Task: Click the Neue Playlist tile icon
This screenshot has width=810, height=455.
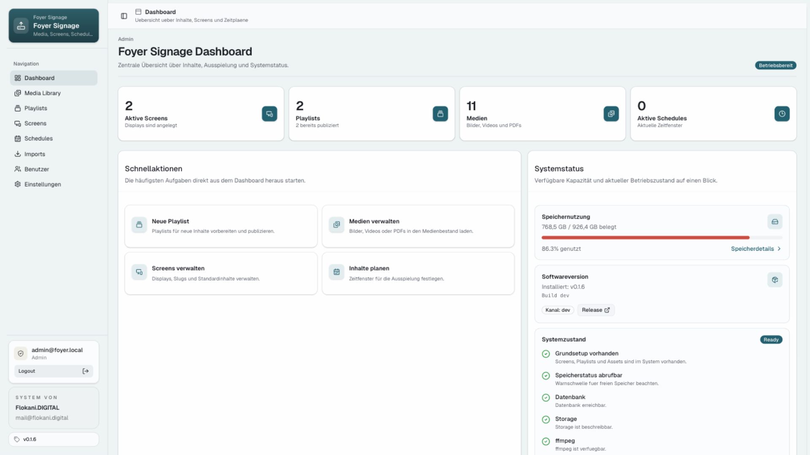Action: (x=139, y=225)
